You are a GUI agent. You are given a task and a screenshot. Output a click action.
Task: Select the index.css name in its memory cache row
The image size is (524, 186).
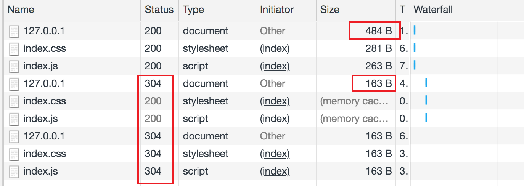(x=45, y=101)
